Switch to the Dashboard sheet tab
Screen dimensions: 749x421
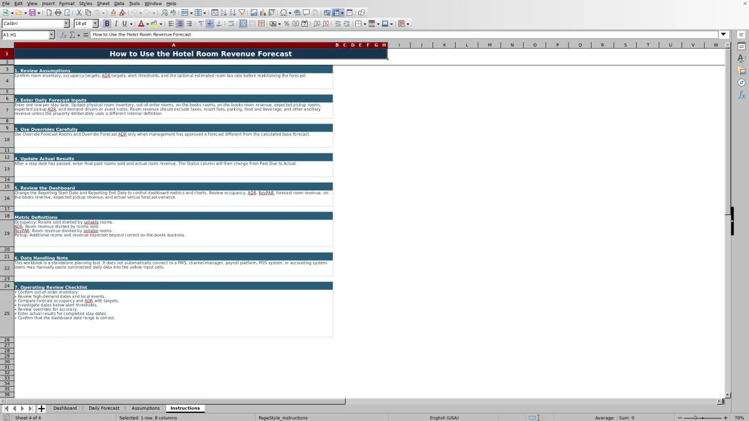[x=65, y=409]
